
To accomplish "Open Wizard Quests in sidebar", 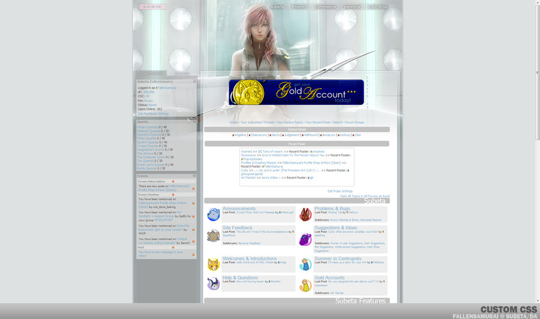I will tap(148, 127).
